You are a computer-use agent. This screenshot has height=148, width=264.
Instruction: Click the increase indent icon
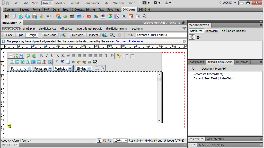(x=95, y=56)
